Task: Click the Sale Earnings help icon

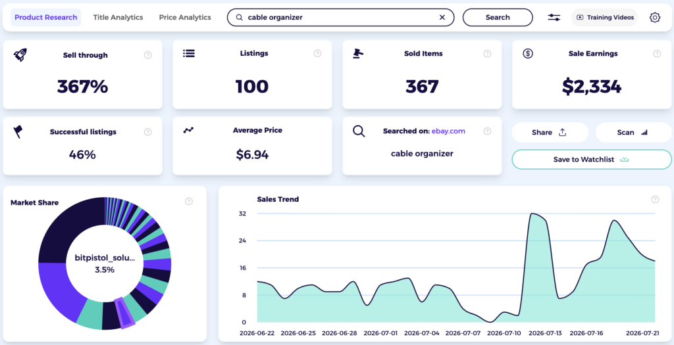Action: coord(657,54)
